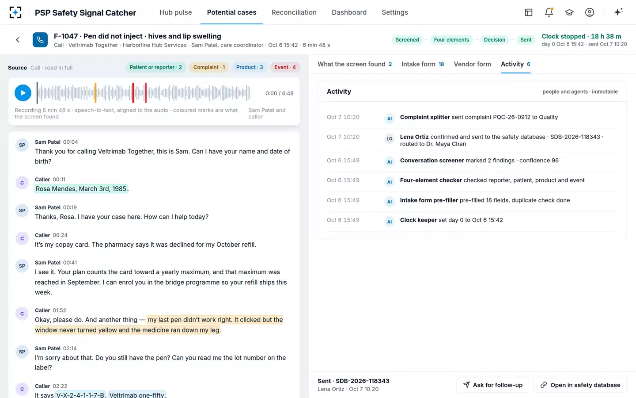Open the Settings tab
Viewport: 636px width, 398px height.
click(x=395, y=12)
